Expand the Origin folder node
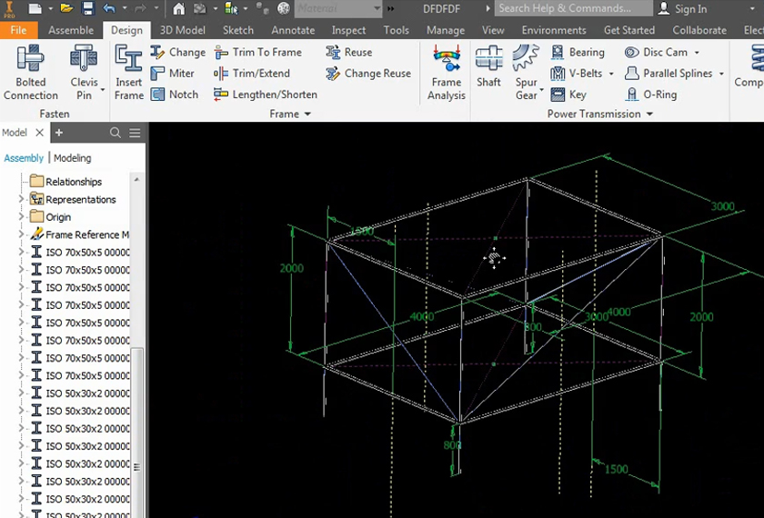The height and width of the screenshot is (518, 764). [22, 217]
